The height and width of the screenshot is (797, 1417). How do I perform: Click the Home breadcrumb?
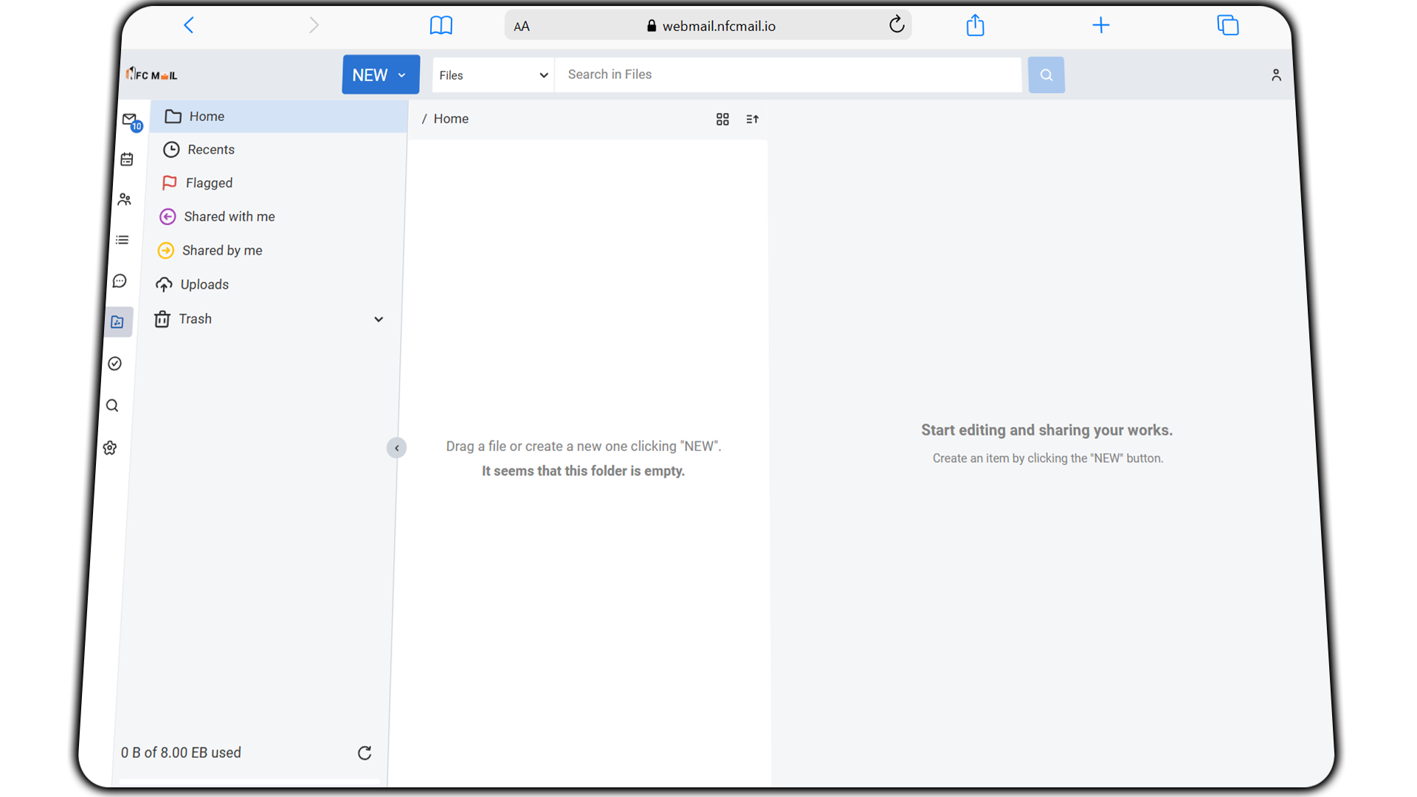(x=451, y=119)
